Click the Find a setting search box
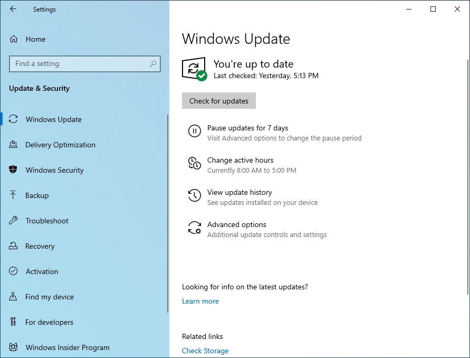Screen dimensions: 470x358 pos(85,63)
